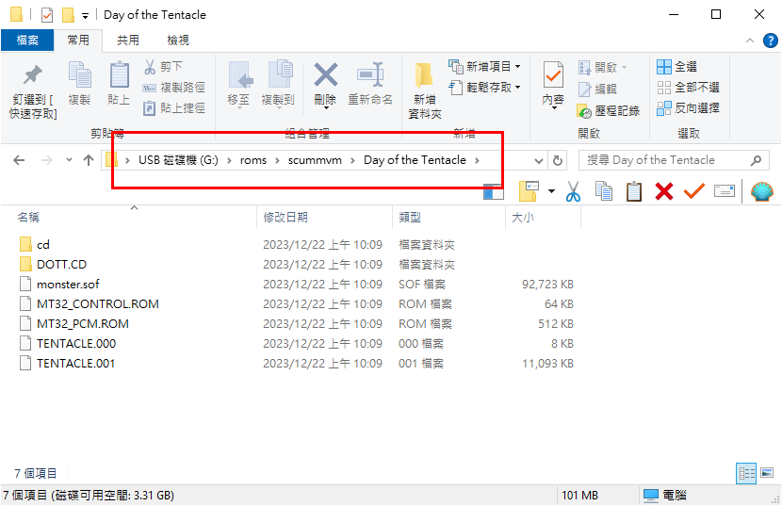Collapse the ribbon with the chevron

pyautogui.click(x=750, y=41)
